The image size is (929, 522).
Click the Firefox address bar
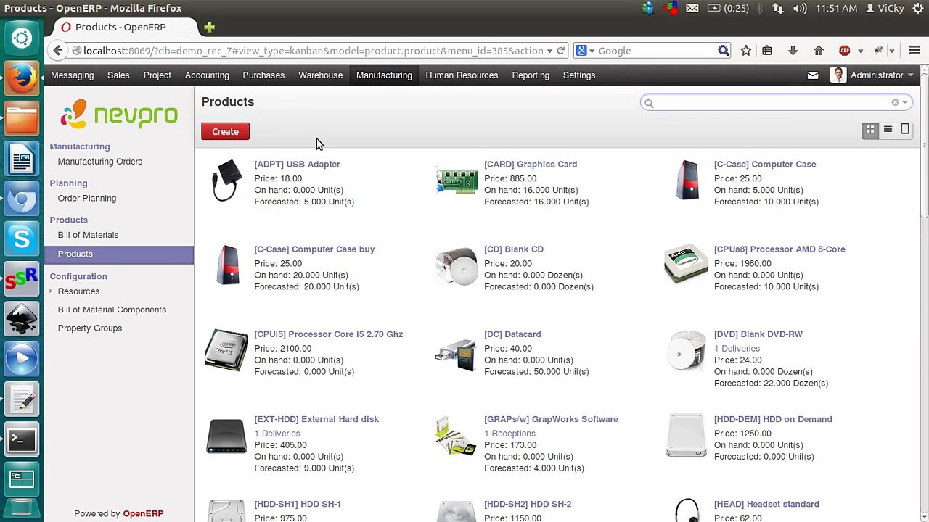click(x=312, y=51)
